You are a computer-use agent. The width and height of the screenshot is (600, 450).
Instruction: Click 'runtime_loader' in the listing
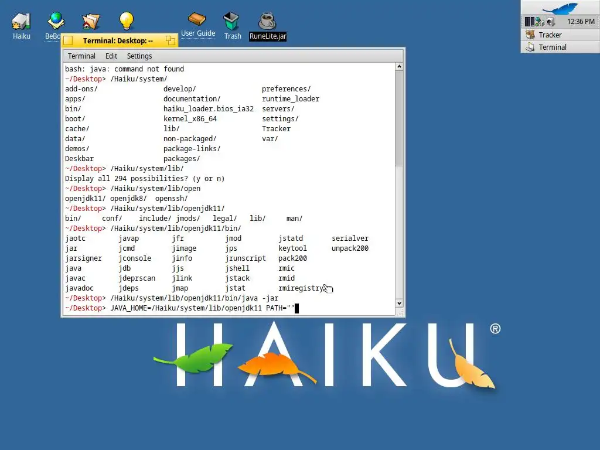click(x=291, y=98)
